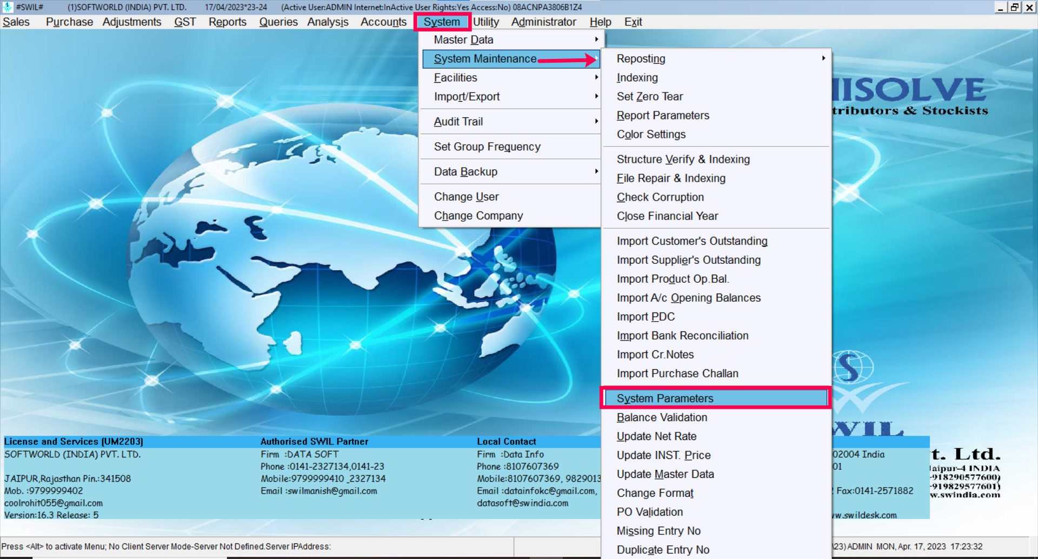The width and height of the screenshot is (1038, 559).
Task: Open the Reports menu
Action: pyautogui.click(x=228, y=22)
